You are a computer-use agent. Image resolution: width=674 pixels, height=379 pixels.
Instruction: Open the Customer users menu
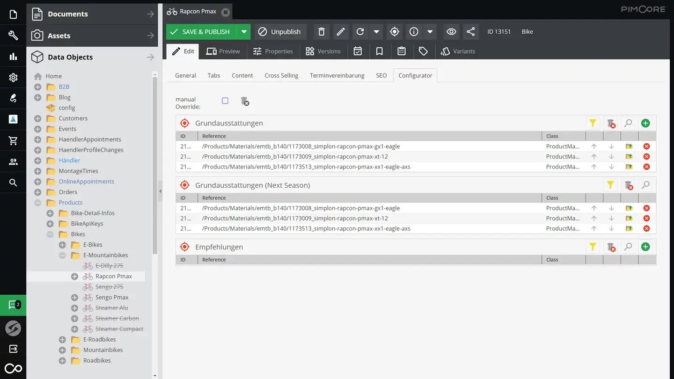(13, 162)
